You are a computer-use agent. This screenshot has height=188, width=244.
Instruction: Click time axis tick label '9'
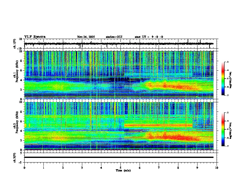(197, 168)
